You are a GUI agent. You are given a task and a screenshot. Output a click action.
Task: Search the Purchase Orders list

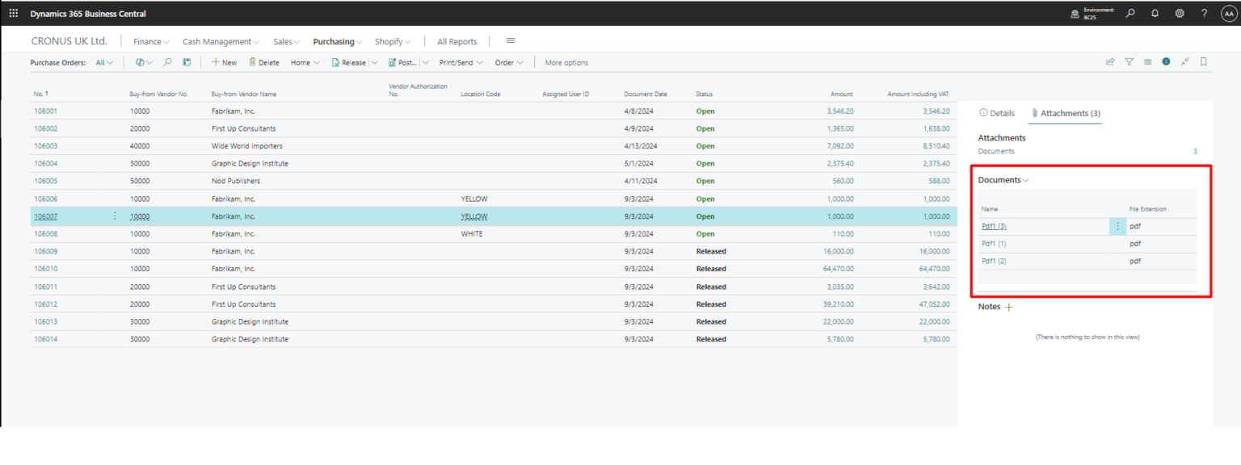tap(167, 62)
